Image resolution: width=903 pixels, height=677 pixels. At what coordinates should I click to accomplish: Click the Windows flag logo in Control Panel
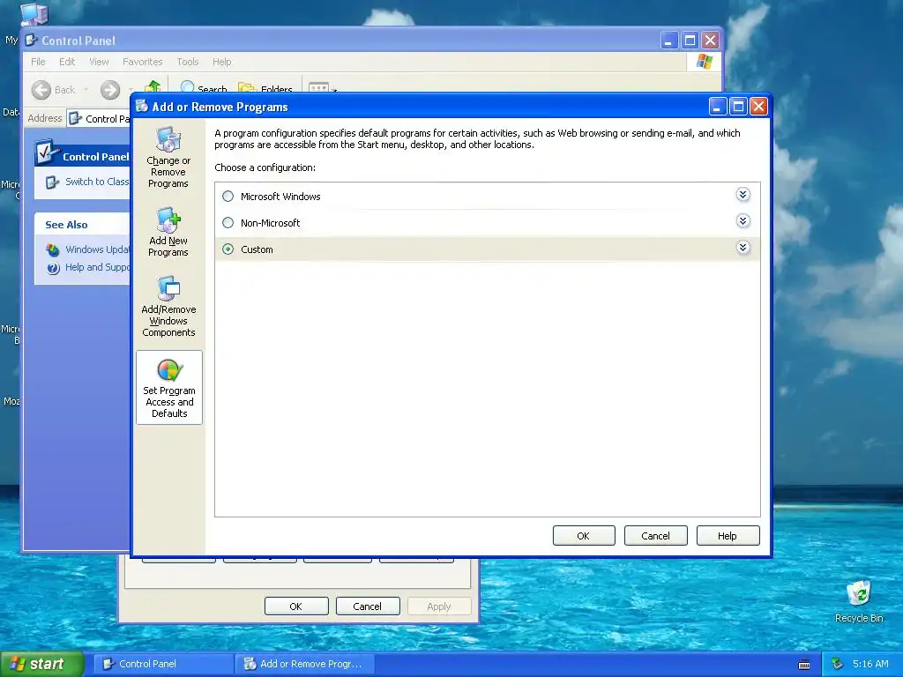(x=705, y=62)
